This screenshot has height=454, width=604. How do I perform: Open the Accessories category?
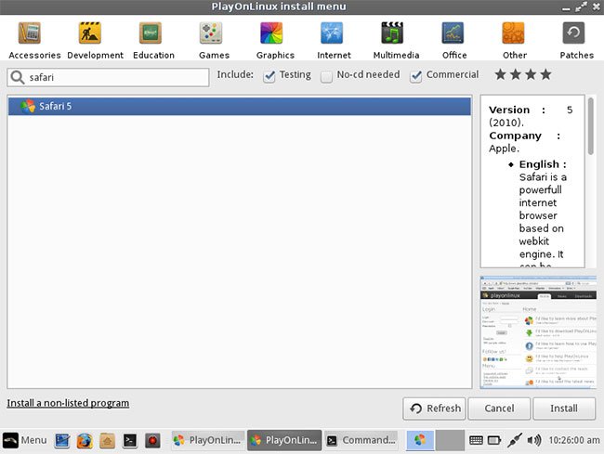[x=34, y=41]
